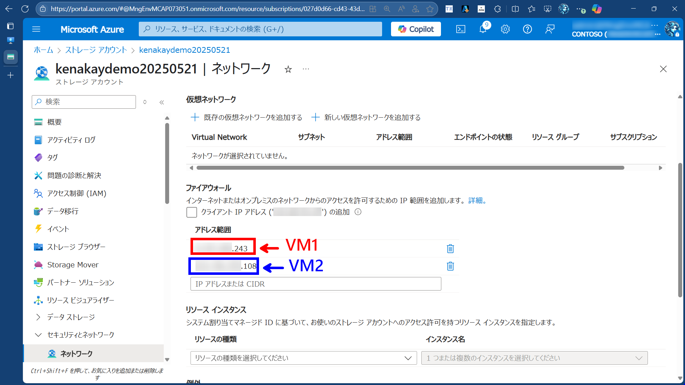Click the virtual network horizontal scrollbar
The image size is (685, 385).
click(x=410, y=168)
